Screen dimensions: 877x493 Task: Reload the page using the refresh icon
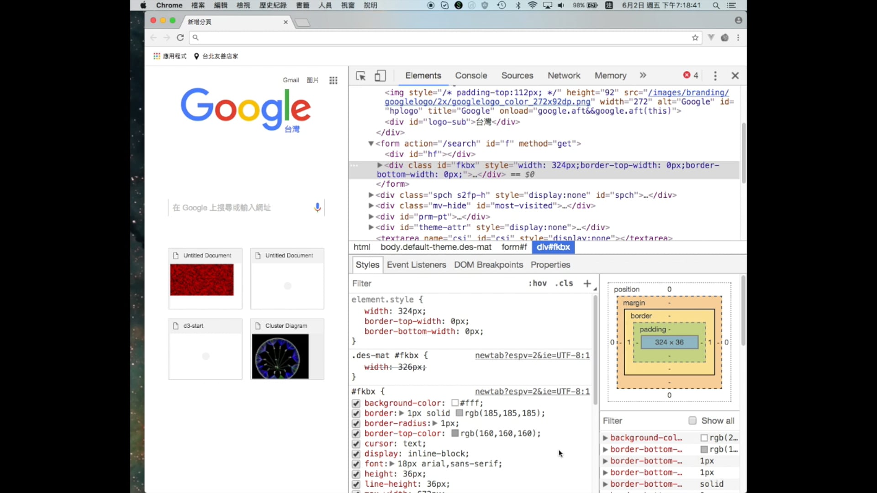pos(180,37)
